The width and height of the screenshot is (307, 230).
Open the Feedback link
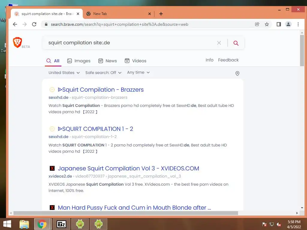click(228, 60)
